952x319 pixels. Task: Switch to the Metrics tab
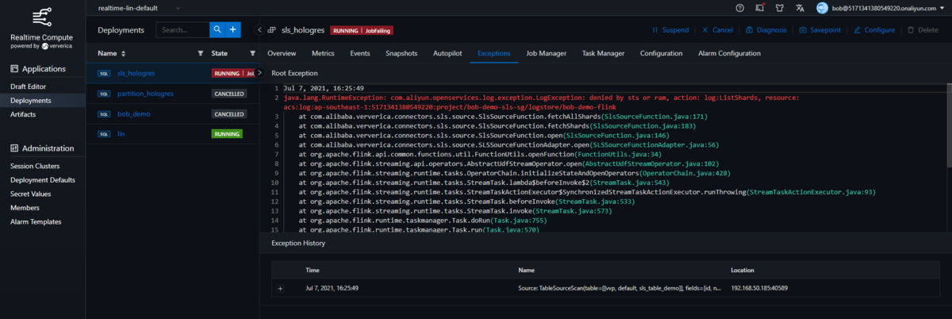click(x=323, y=53)
